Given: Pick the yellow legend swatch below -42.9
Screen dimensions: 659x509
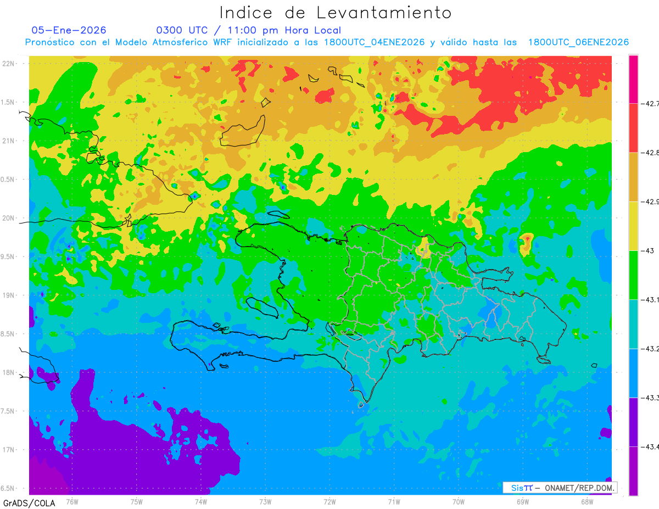Looking at the screenshot, I should click(x=633, y=226).
